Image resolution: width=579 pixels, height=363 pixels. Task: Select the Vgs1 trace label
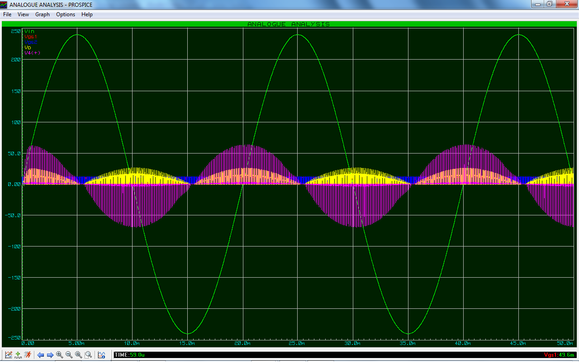pyautogui.click(x=30, y=37)
